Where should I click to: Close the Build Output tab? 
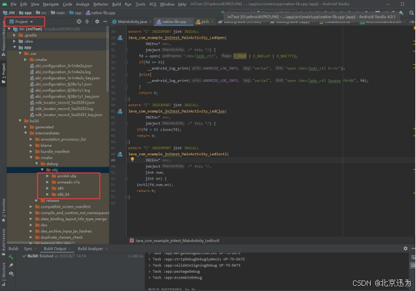click(x=70, y=248)
